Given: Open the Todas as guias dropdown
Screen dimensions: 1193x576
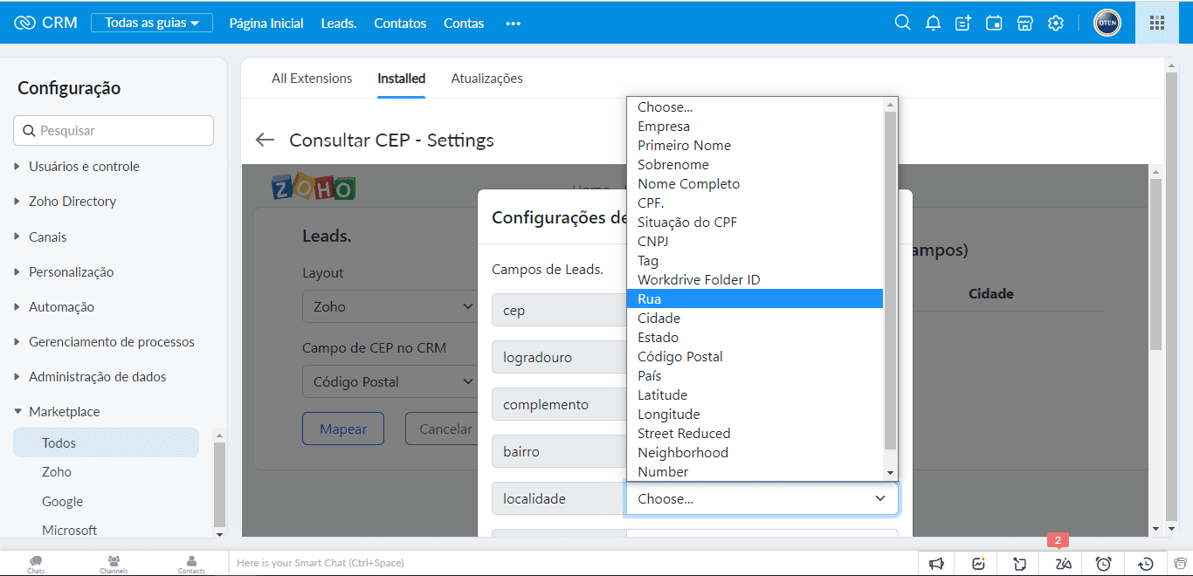Looking at the screenshot, I should coord(152,23).
